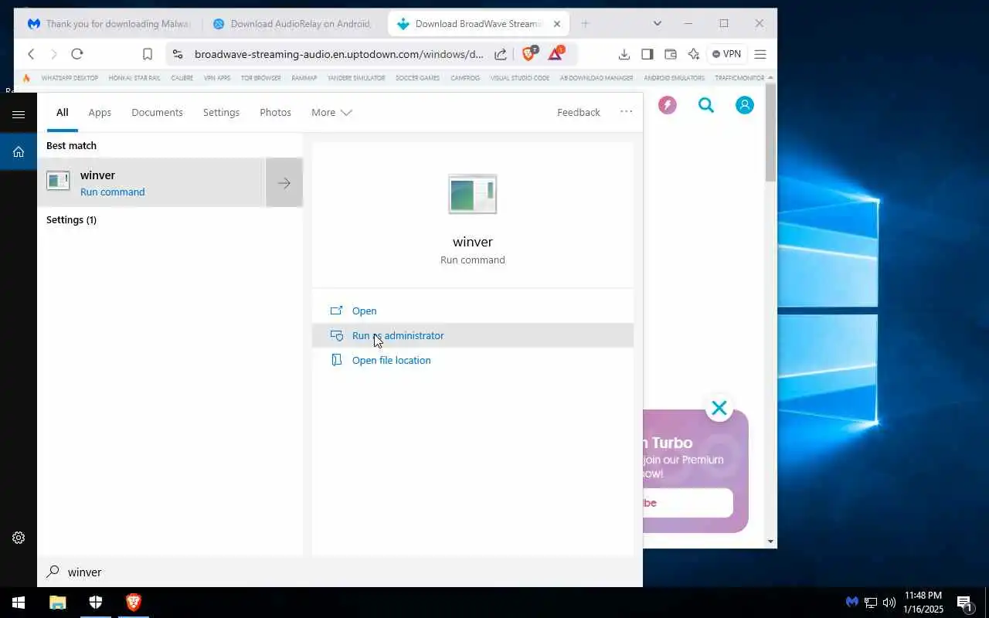The width and height of the screenshot is (989, 618).
Task: Open Brave main menu icon
Action: click(760, 54)
